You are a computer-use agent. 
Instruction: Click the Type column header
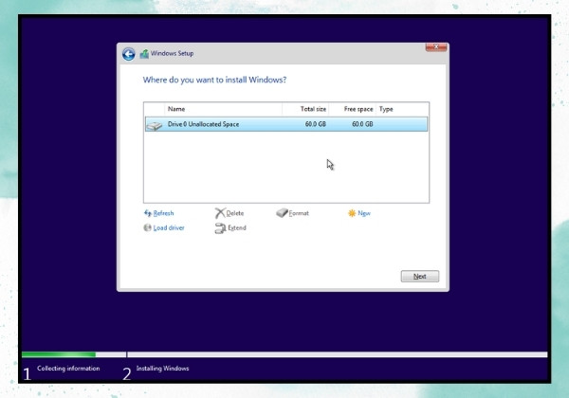(386, 109)
